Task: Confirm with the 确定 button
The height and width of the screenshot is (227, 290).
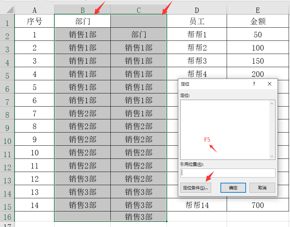Action: pos(233,188)
